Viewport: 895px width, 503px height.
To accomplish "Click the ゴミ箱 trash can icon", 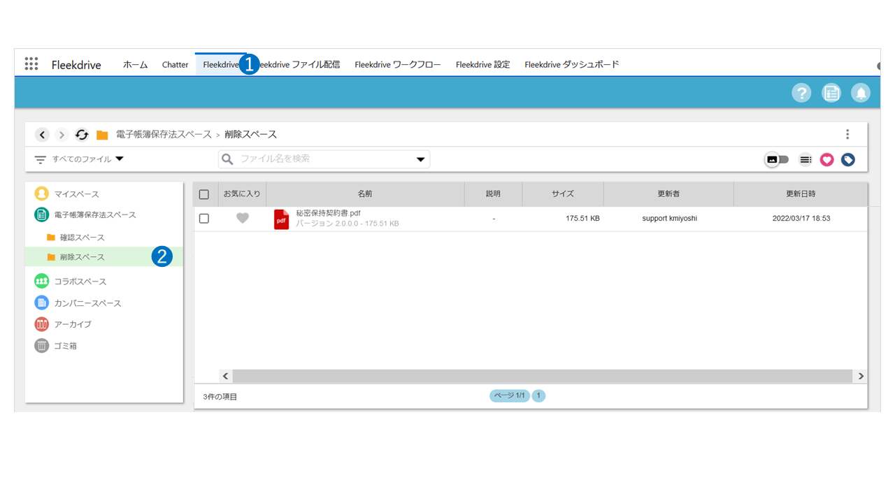I will click(42, 346).
